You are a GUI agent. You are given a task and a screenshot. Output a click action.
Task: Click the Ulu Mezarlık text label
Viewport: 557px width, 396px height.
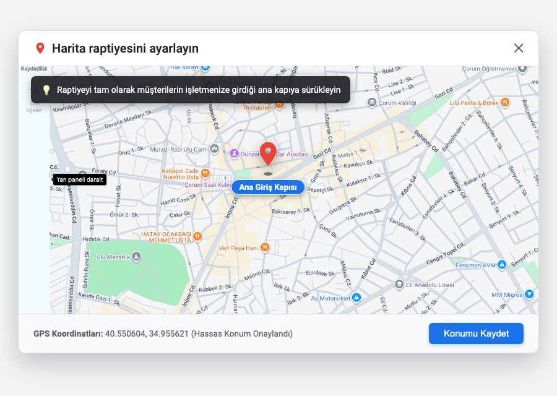point(113,257)
